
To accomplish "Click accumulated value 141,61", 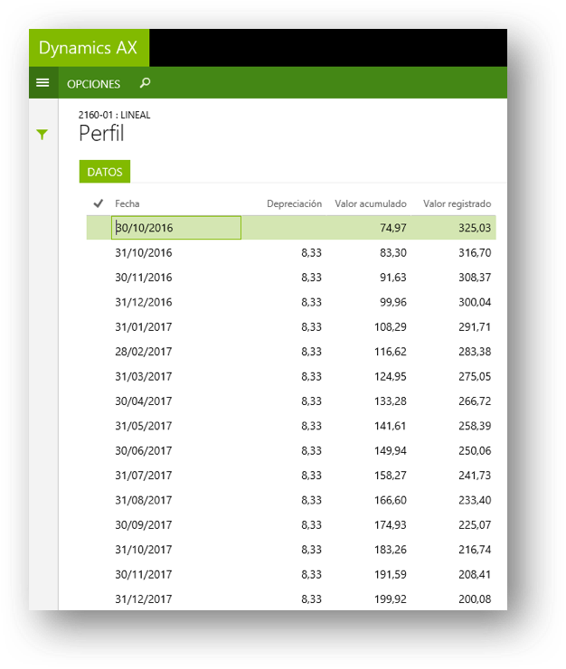I will point(390,426).
